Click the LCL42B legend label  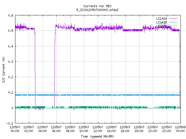click(162, 26)
